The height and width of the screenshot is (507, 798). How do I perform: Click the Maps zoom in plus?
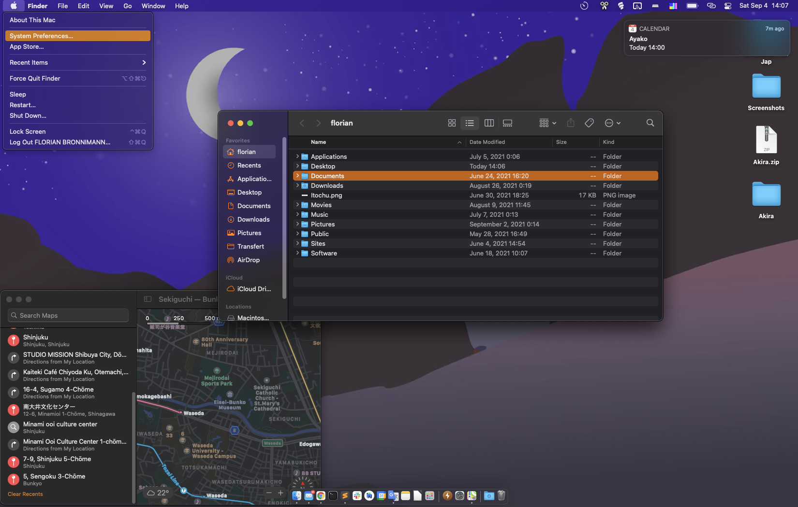[281, 493]
